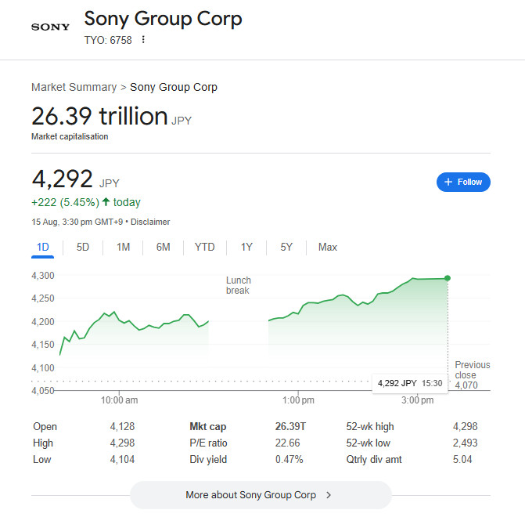
Task: Click the green up-arrow price change icon
Action: tap(106, 202)
